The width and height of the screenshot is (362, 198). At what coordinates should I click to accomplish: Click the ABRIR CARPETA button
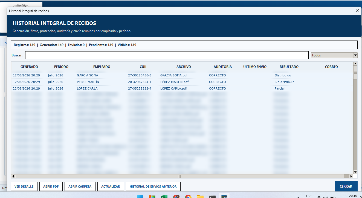(80, 186)
